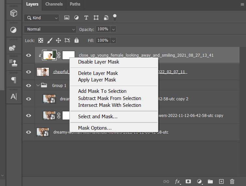
Task: Delete layer with trash icon
Action: tap(232, 181)
